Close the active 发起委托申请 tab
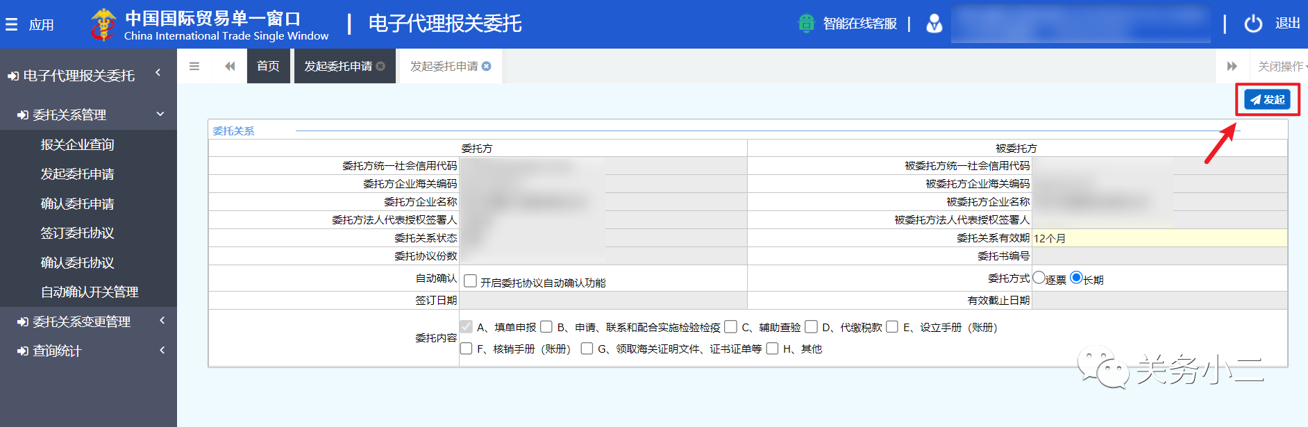The height and width of the screenshot is (427, 1308). (487, 66)
